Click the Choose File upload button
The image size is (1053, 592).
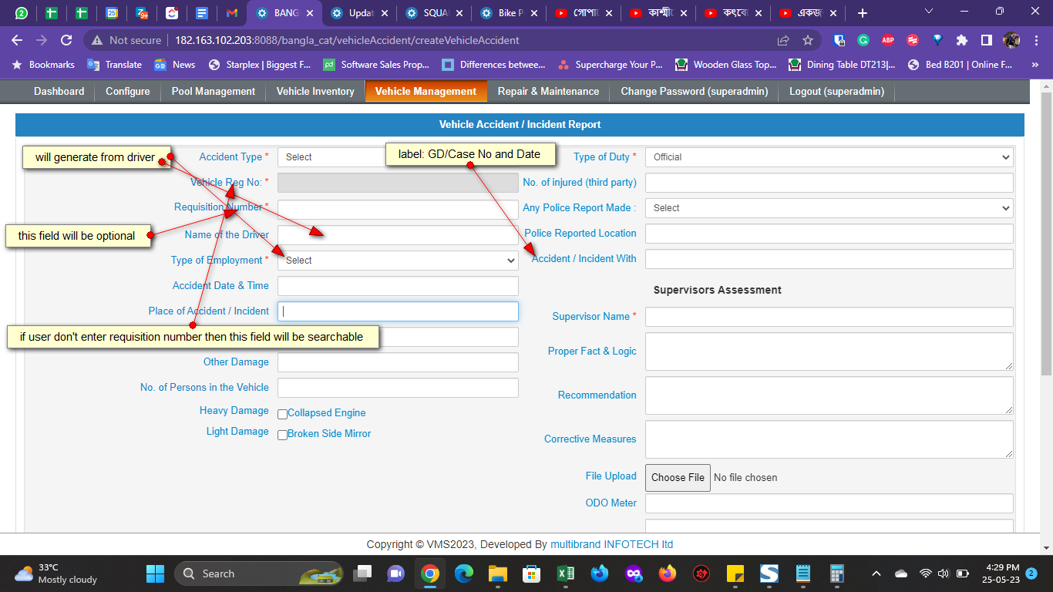678,477
